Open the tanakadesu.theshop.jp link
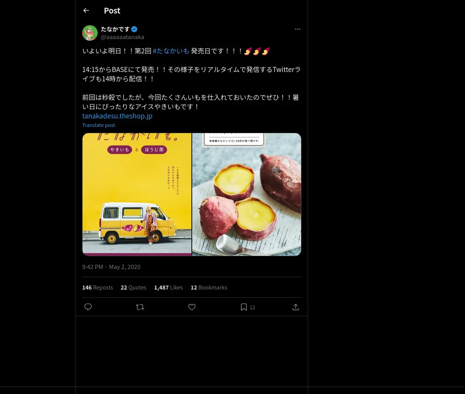465x394 pixels. click(117, 116)
